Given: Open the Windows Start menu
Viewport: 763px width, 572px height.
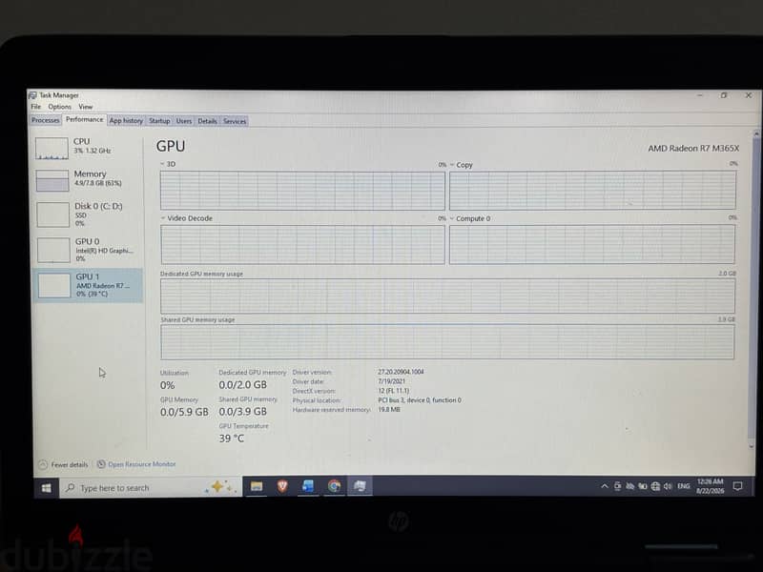Looking at the screenshot, I should 46,488.
